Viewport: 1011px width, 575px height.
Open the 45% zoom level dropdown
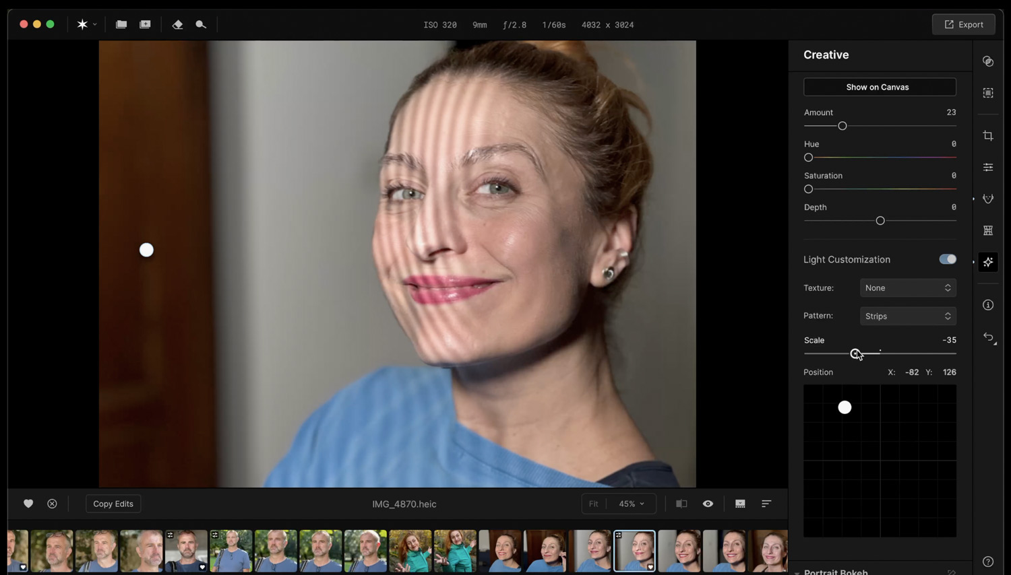click(631, 504)
